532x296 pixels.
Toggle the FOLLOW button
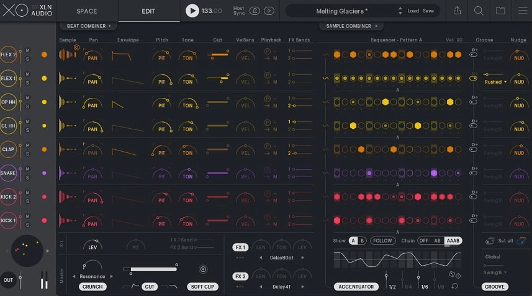pyautogui.click(x=382, y=241)
